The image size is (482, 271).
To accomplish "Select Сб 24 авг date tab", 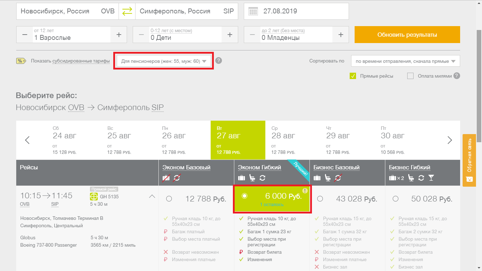I will pos(74,140).
